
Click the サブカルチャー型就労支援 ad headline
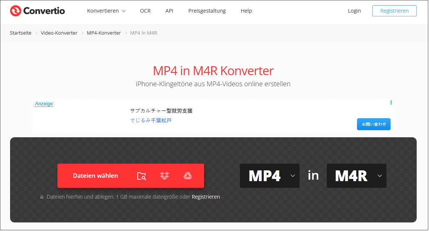coord(161,111)
